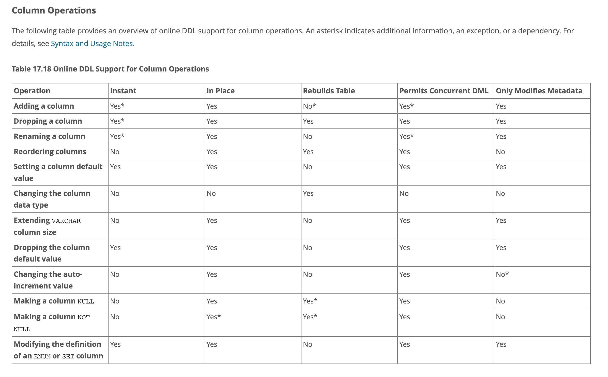Click the Permits Concurrent DML header
This screenshot has height=377, width=608.
point(444,91)
